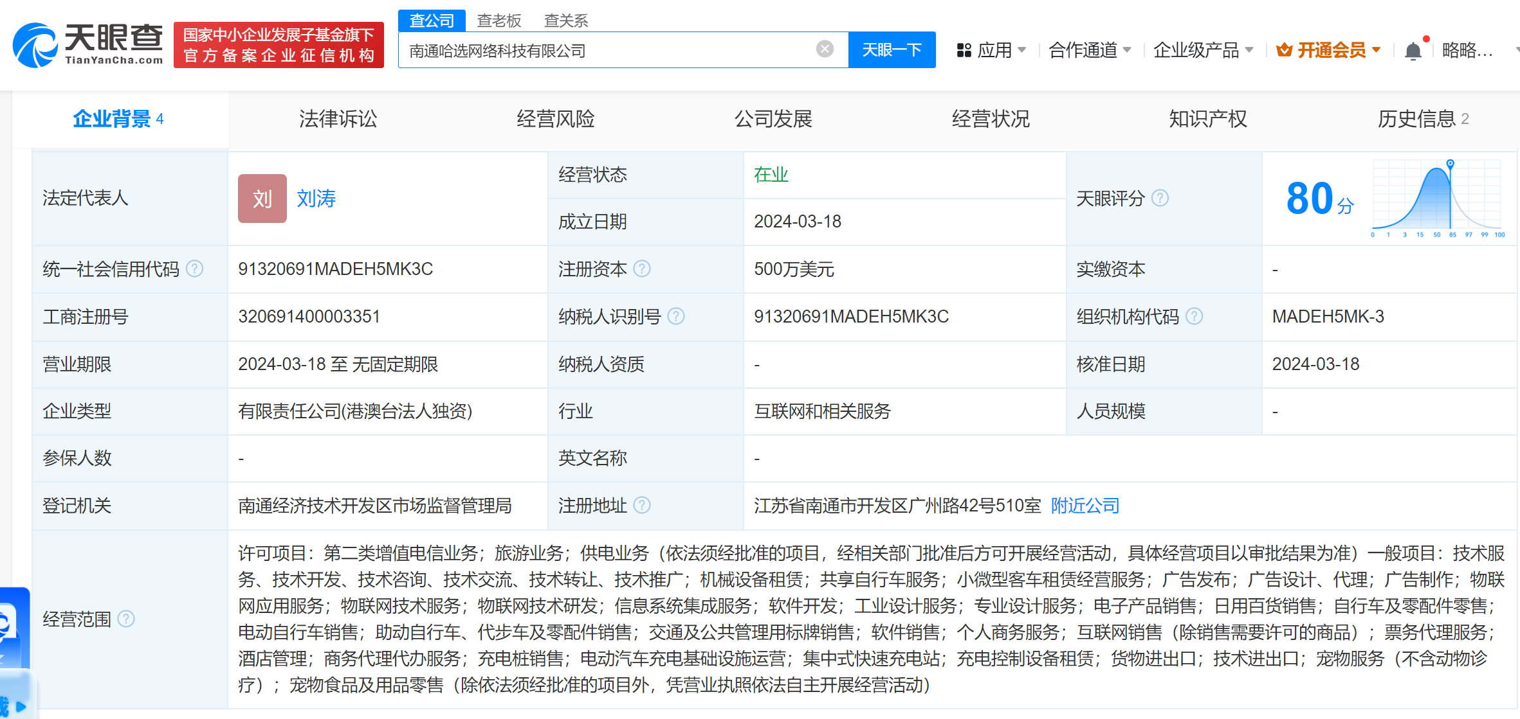Click help icon next to 天眼评分
Screen dimensions: 1520x719
pos(1160,198)
